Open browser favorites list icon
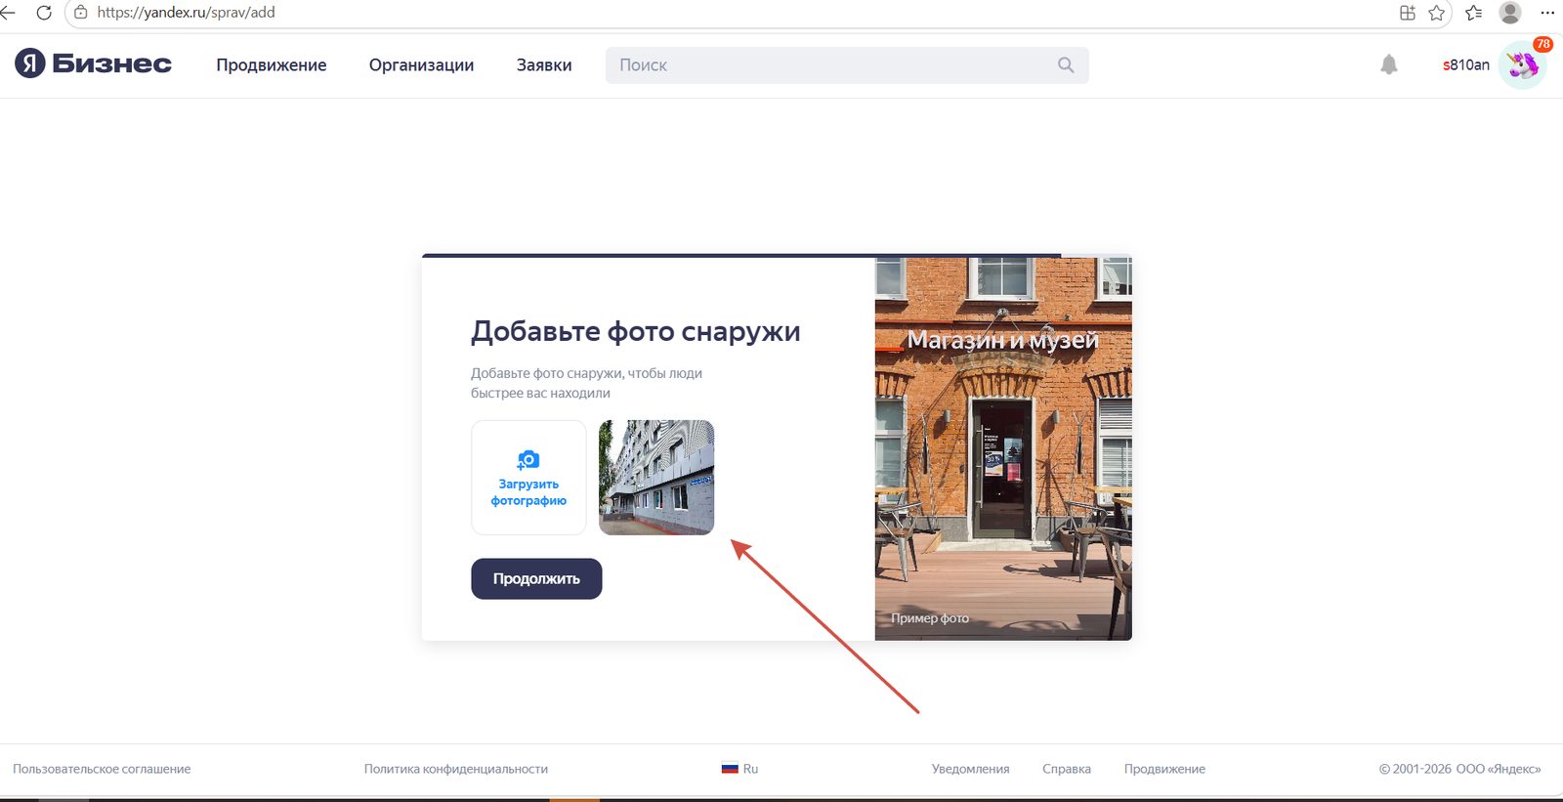Screen dimensions: 1563x802 1474,13
